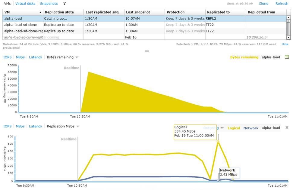Close the Replication MBps chart

pos(287,127)
